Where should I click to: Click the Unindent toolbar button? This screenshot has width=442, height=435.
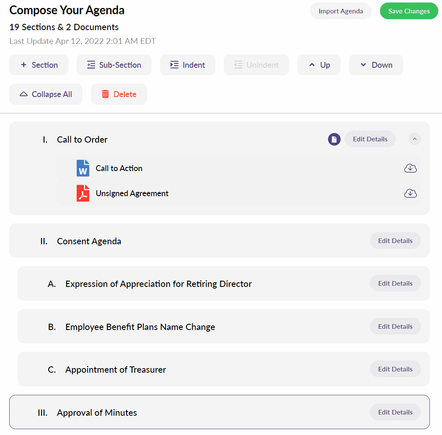(x=256, y=65)
